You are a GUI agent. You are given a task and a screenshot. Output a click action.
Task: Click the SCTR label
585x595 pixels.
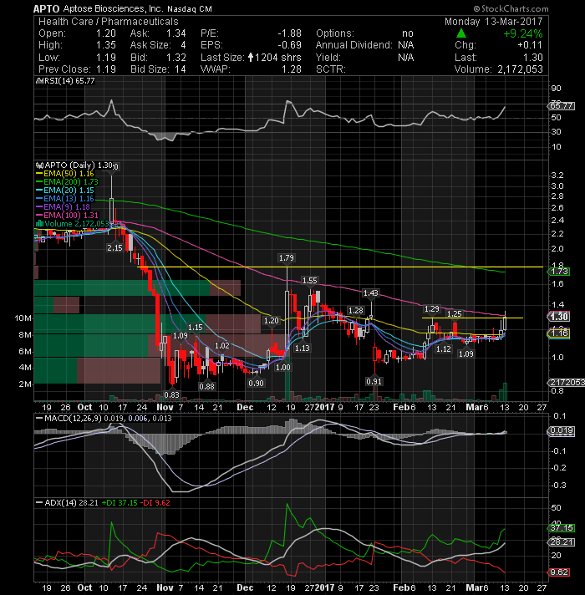tap(330, 69)
